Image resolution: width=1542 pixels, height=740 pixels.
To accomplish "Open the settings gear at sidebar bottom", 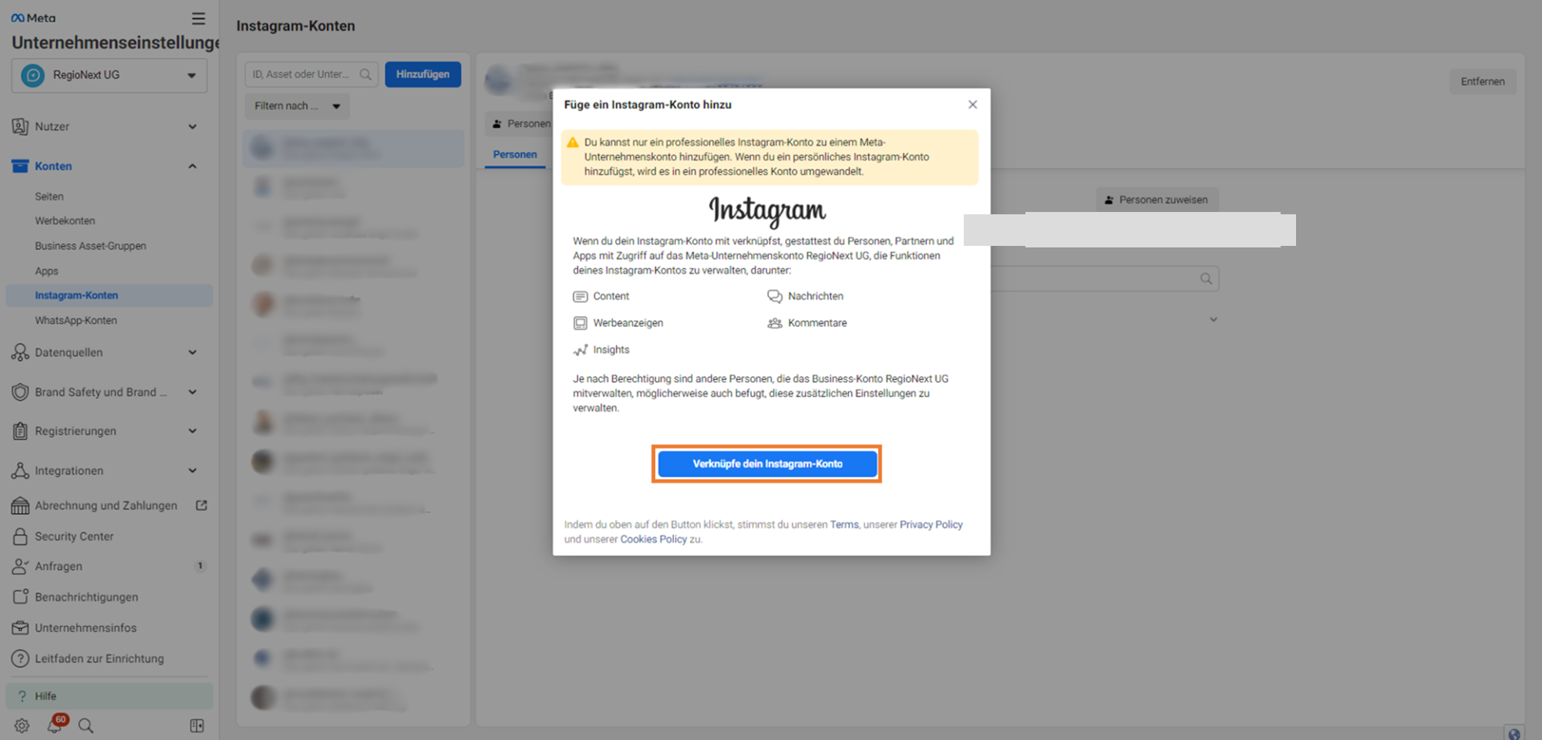I will [22, 725].
